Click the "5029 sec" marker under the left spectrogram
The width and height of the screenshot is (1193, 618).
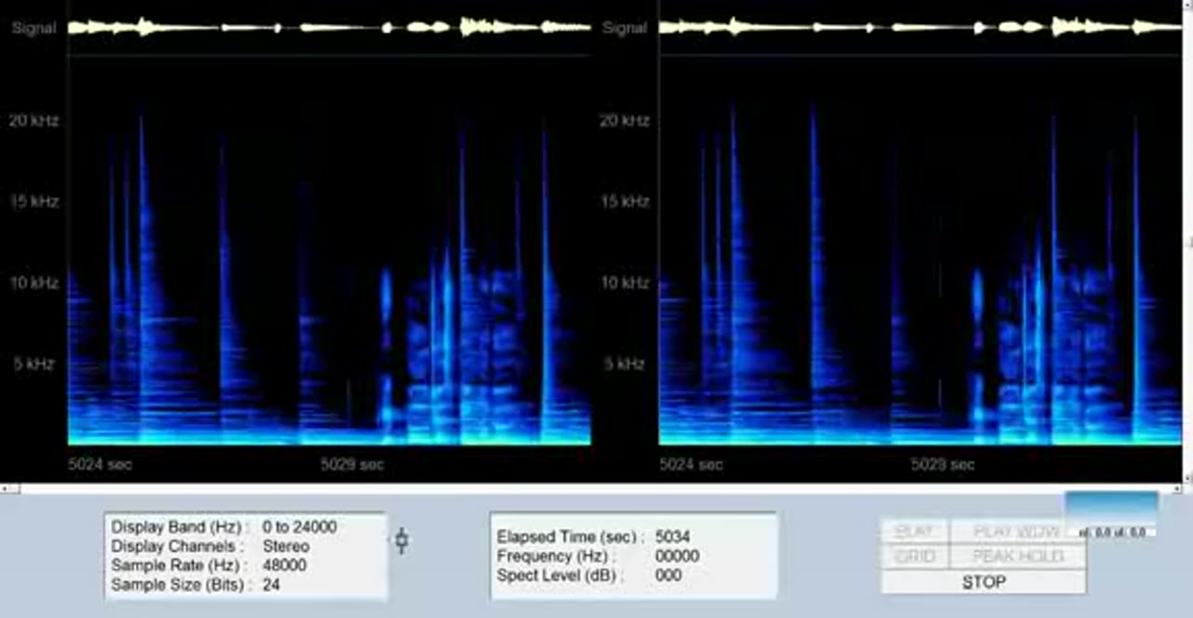352,463
